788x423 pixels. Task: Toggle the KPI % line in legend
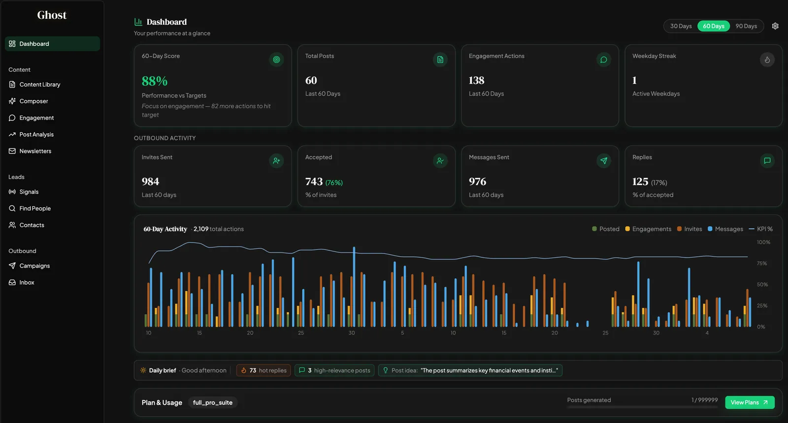point(761,229)
